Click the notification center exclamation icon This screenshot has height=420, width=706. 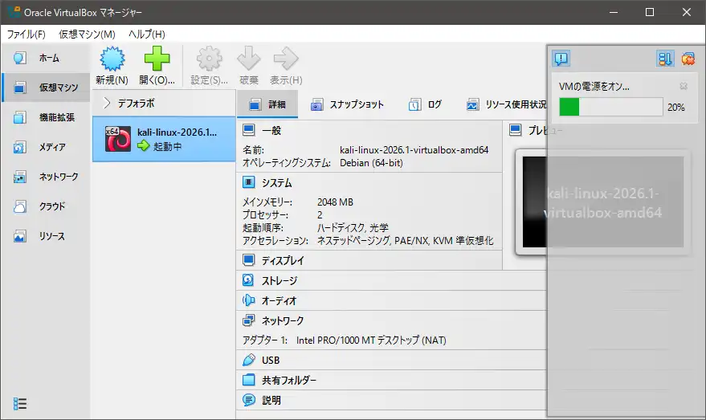pyautogui.click(x=561, y=59)
